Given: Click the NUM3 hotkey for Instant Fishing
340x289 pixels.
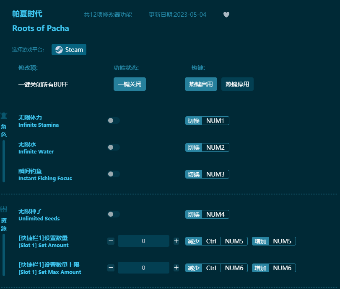Looking at the screenshot, I should 207,174.
